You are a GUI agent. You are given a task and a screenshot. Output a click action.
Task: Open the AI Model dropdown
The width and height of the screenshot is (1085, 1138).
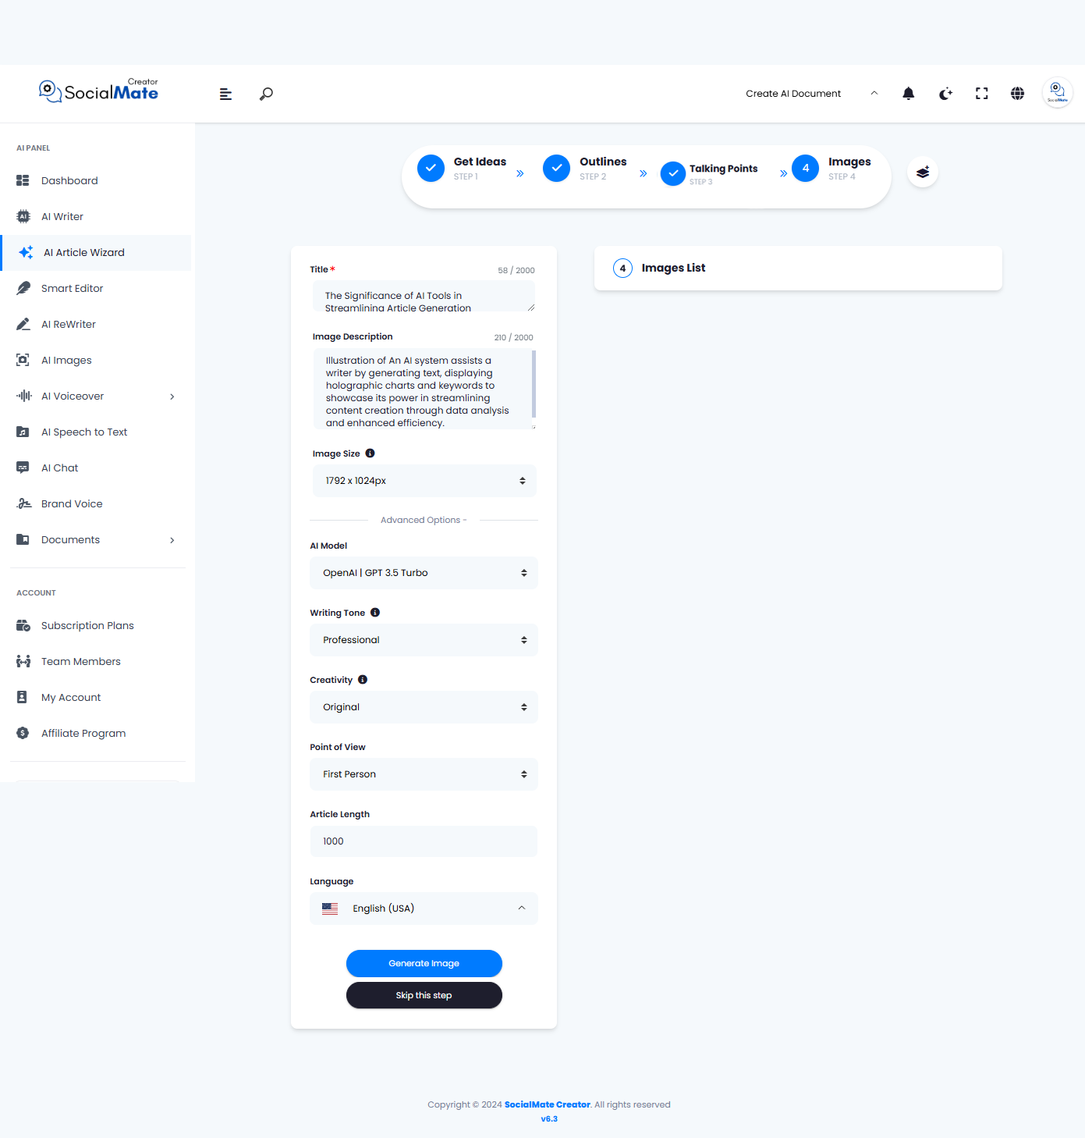coord(424,573)
